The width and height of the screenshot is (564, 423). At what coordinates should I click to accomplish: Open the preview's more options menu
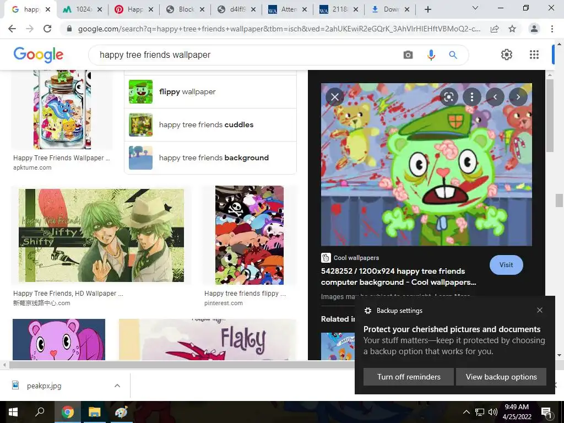(472, 97)
